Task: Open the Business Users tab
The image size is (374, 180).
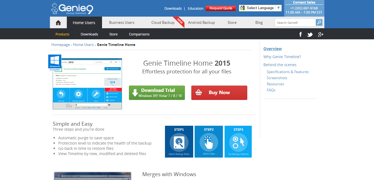Action: point(122,23)
